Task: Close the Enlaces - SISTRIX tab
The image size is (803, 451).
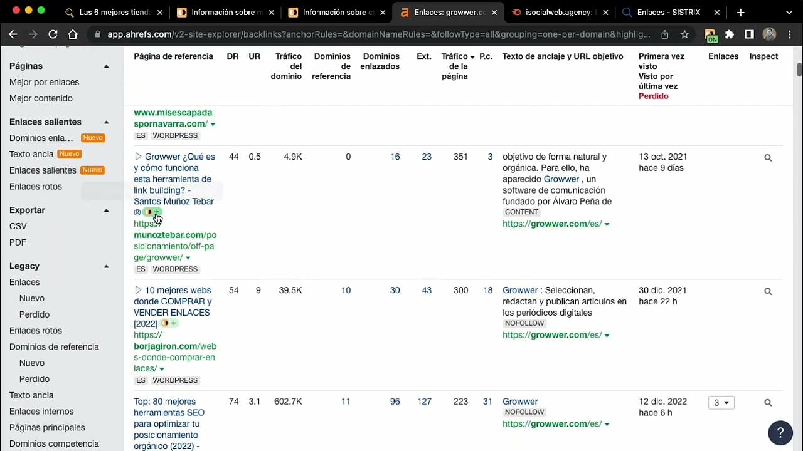Action: pyautogui.click(x=717, y=13)
